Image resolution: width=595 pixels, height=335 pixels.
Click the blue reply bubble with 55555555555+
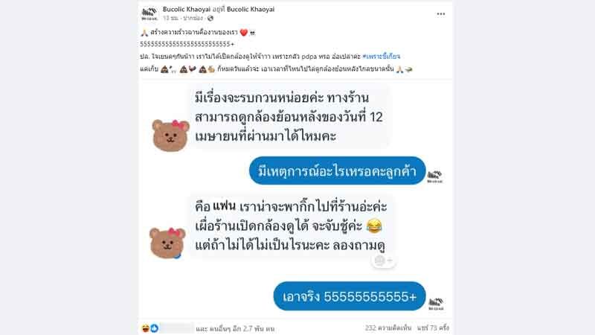(349, 296)
